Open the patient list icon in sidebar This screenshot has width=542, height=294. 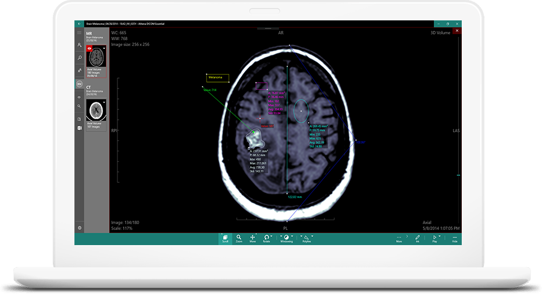tap(80, 45)
